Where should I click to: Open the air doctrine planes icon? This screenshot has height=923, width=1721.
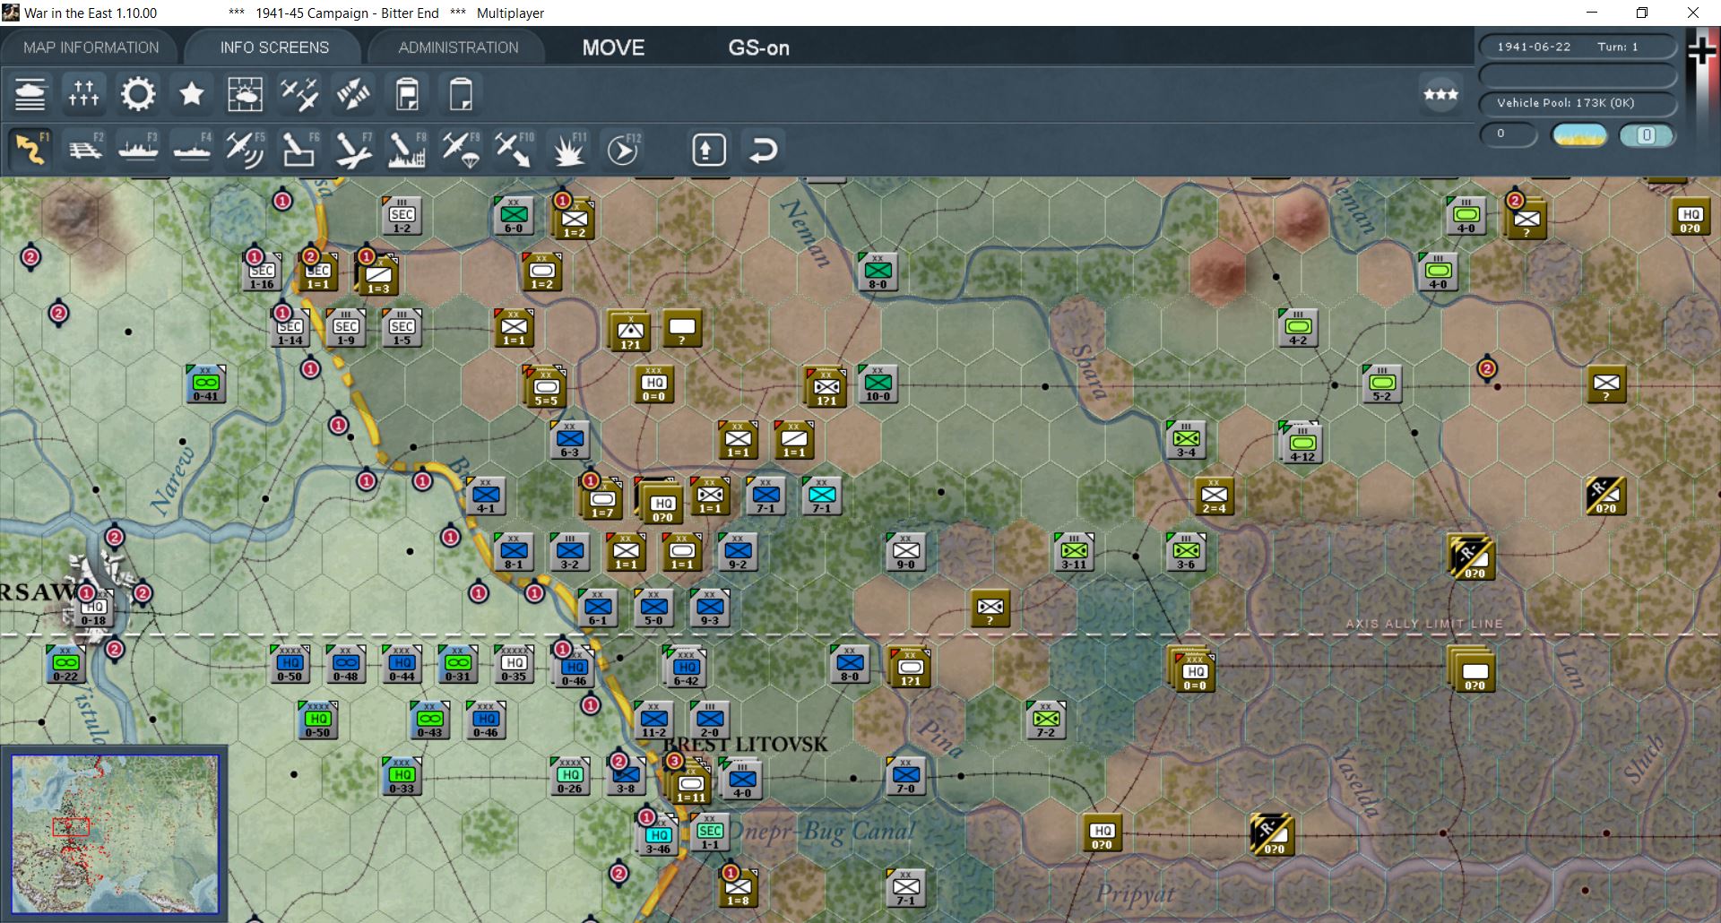pos(298,94)
